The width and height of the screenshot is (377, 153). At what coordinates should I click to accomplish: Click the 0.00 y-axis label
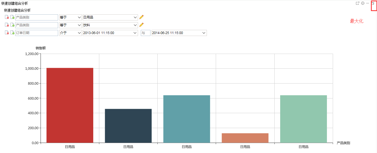(35, 143)
